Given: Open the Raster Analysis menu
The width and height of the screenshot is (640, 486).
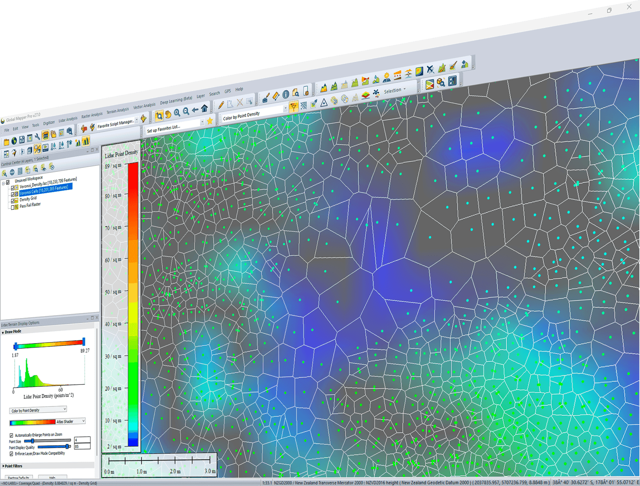Looking at the screenshot, I should (x=92, y=115).
